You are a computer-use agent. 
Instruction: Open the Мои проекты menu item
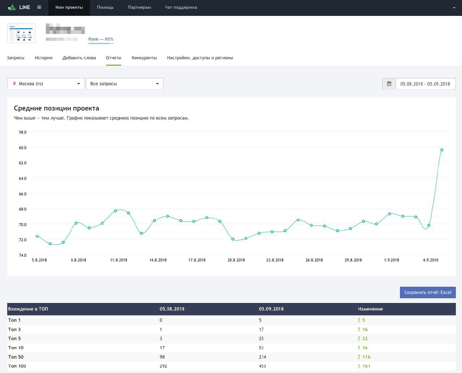[69, 8]
